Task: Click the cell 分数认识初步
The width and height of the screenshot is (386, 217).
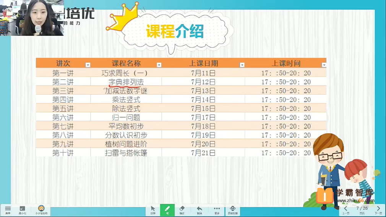Action: (126, 135)
